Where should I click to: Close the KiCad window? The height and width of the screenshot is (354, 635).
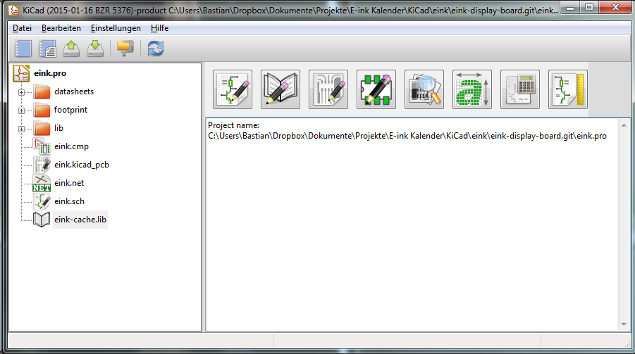[615, 7]
